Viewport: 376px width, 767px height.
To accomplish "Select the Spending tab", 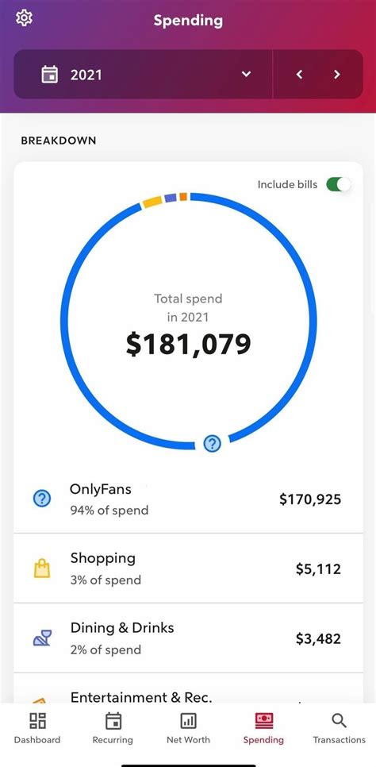I will pyautogui.click(x=263, y=728).
